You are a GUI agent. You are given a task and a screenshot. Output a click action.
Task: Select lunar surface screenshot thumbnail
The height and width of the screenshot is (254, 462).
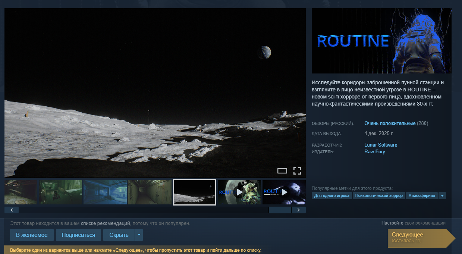(195, 192)
